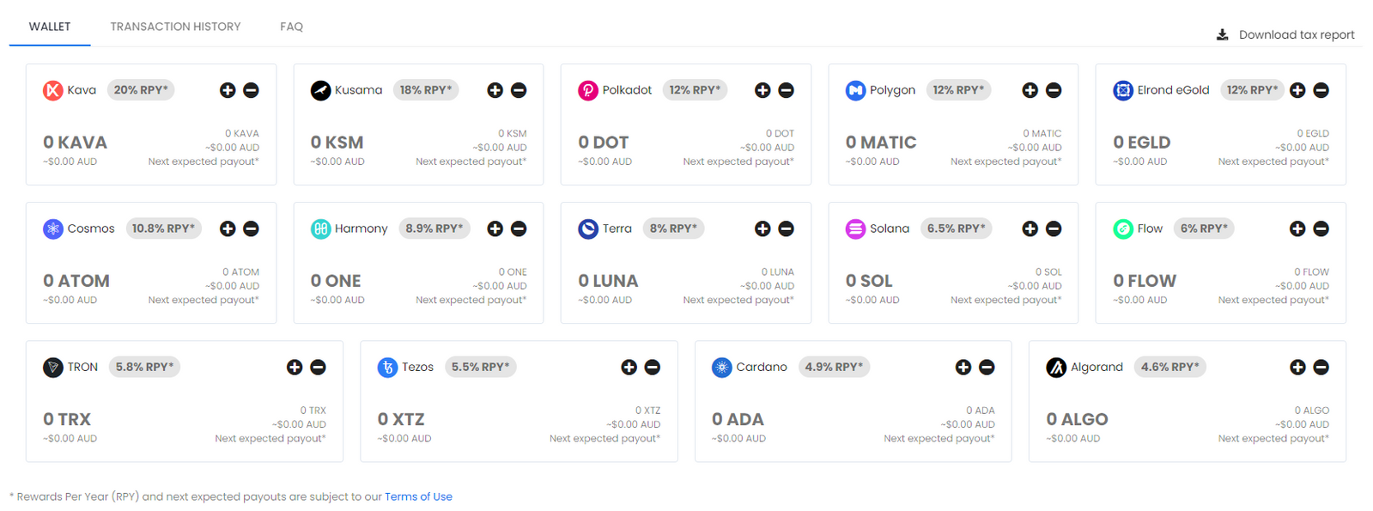
Task: Click the Harmony 8.9% RPY badge
Action: coord(434,228)
